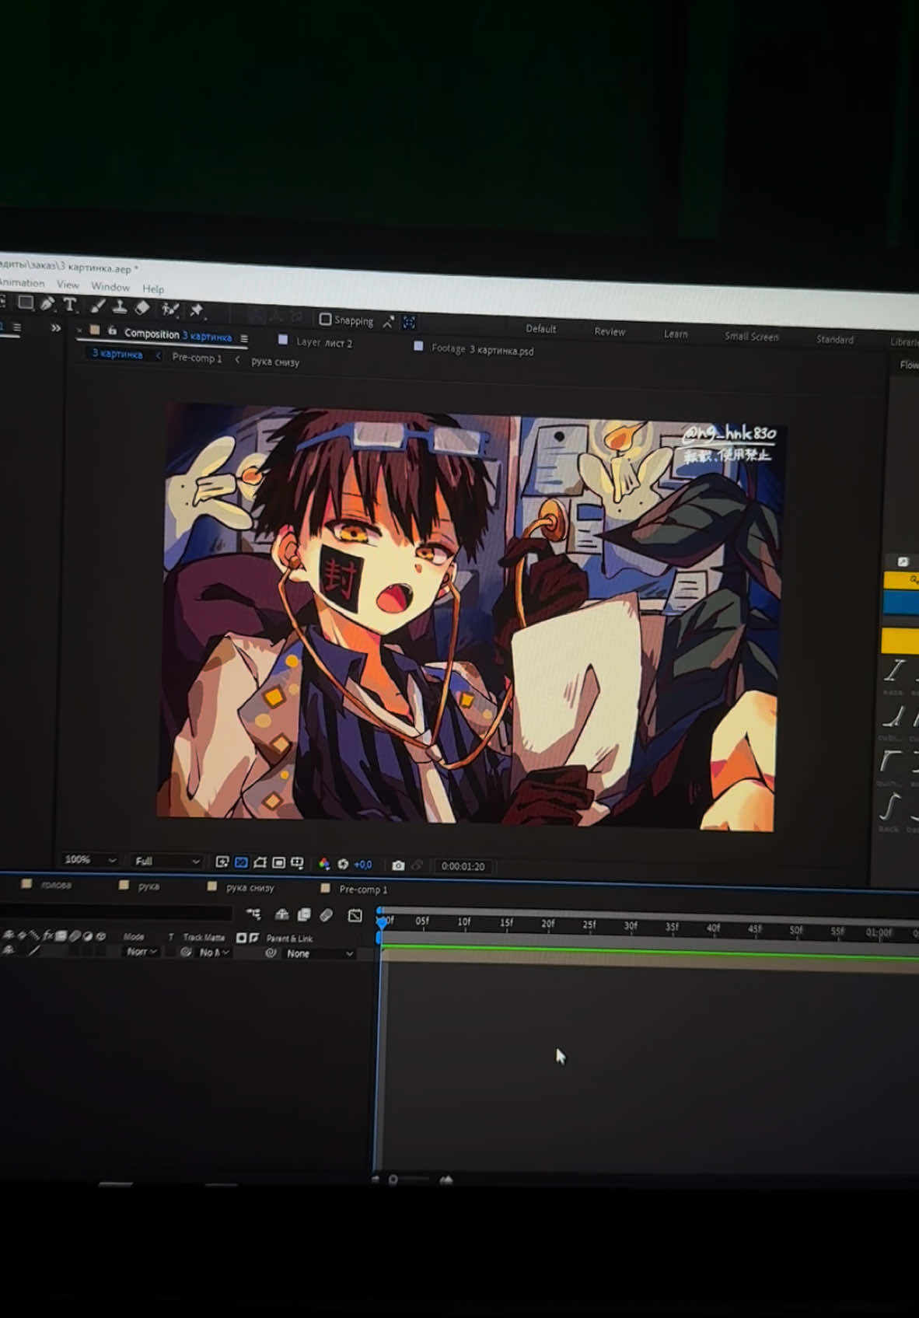Toggle the transparency grid icon
This screenshot has width=919, height=1318.
click(241, 862)
